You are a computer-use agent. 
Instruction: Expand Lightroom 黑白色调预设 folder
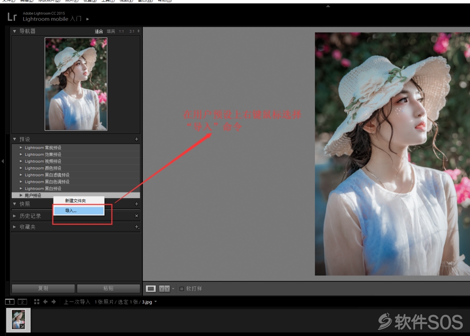coord(21,182)
